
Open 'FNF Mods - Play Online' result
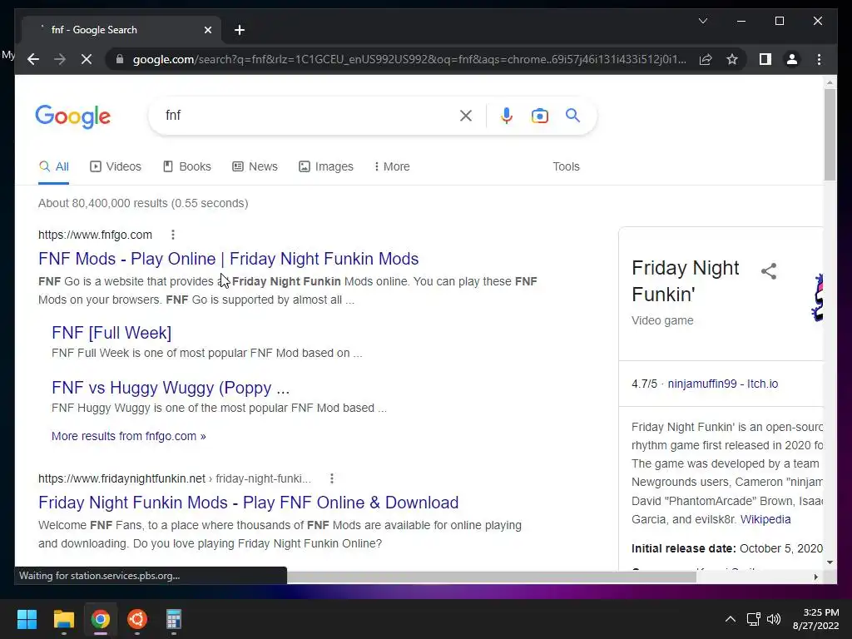pos(228,259)
